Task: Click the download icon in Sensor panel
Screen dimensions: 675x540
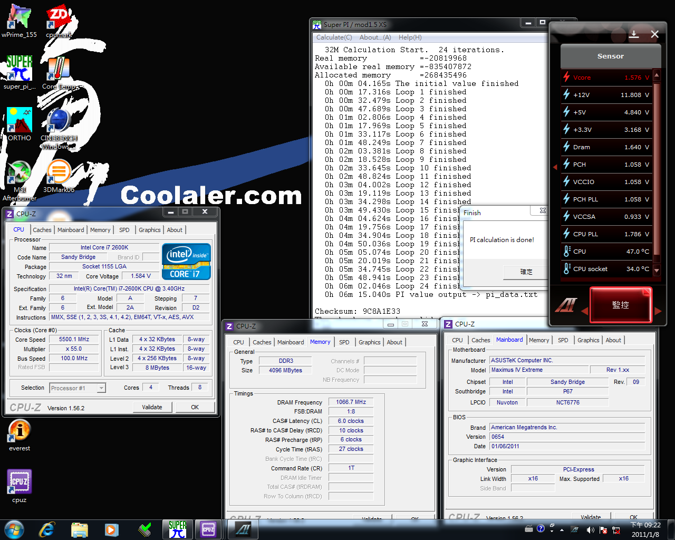Action: tap(634, 34)
